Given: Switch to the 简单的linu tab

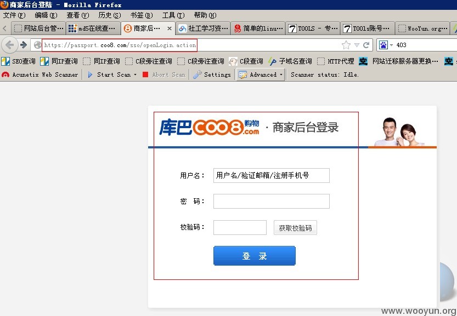Looking at the screenshot, I should pos(258,28).
